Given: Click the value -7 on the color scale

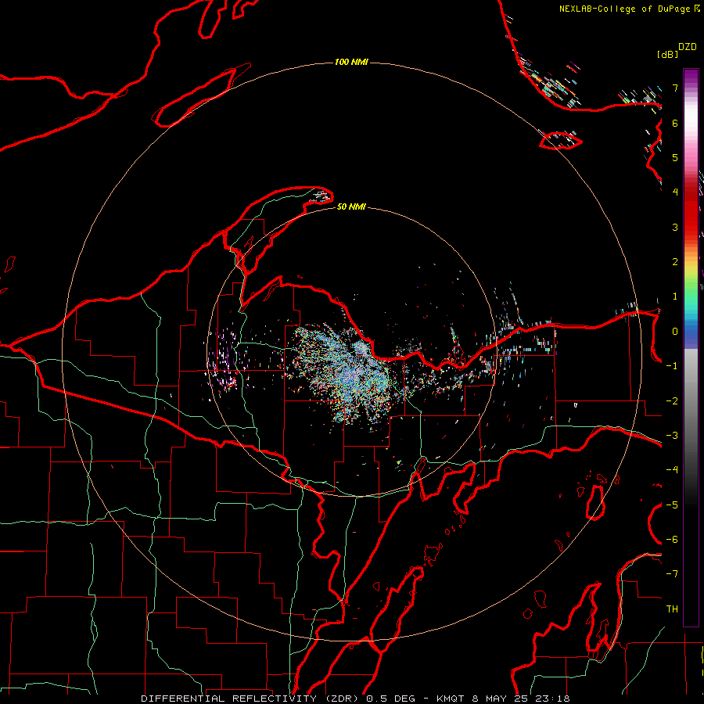Looking at the screenshot, I should click(x=672, y=574).
